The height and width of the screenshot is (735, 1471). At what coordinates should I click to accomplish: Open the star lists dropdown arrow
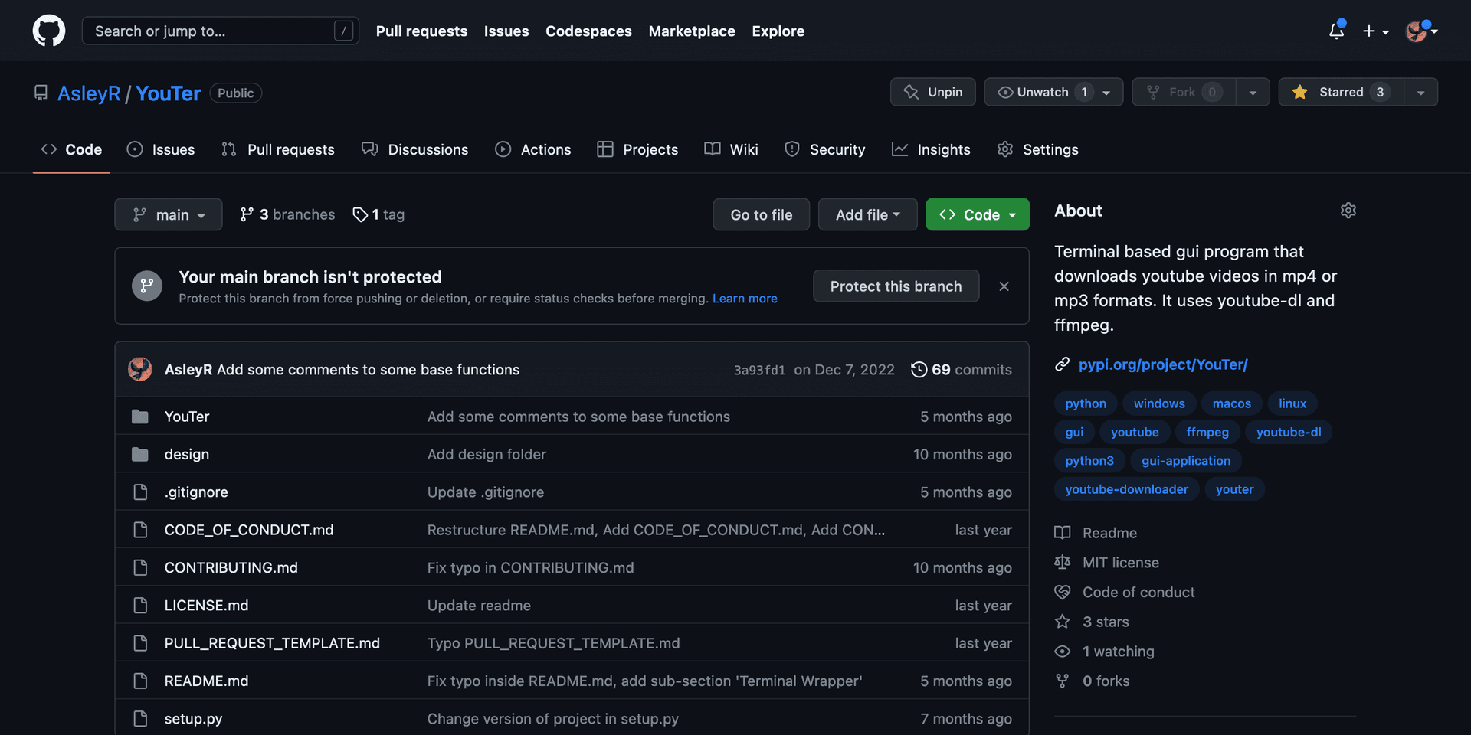(x=1421, y=92)
